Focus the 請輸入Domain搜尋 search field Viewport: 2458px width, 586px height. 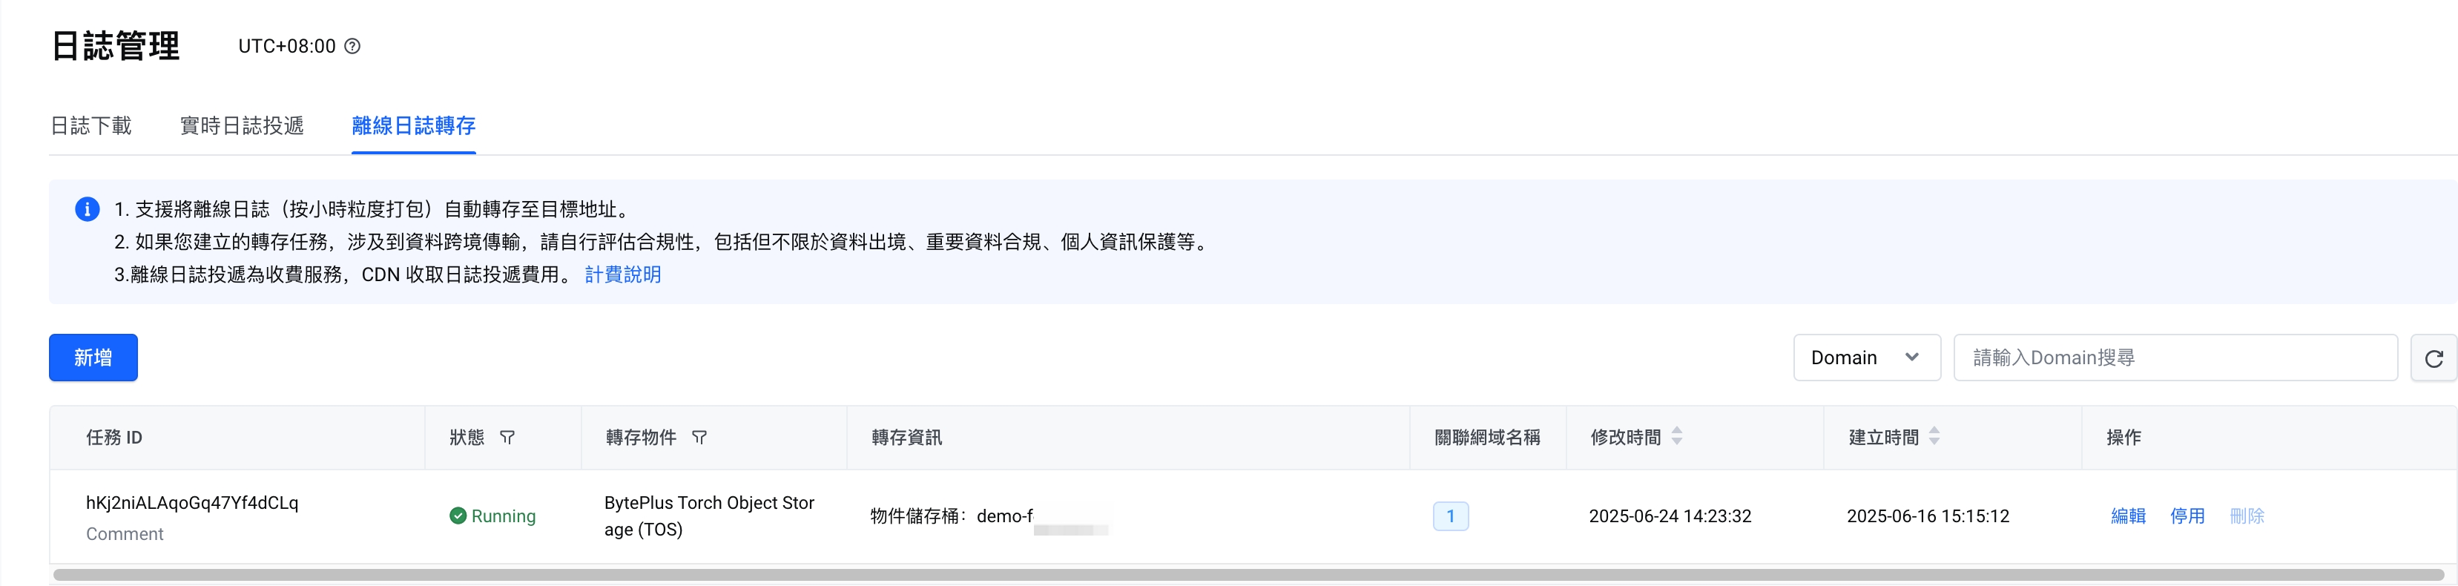(x=2175, y=358)
